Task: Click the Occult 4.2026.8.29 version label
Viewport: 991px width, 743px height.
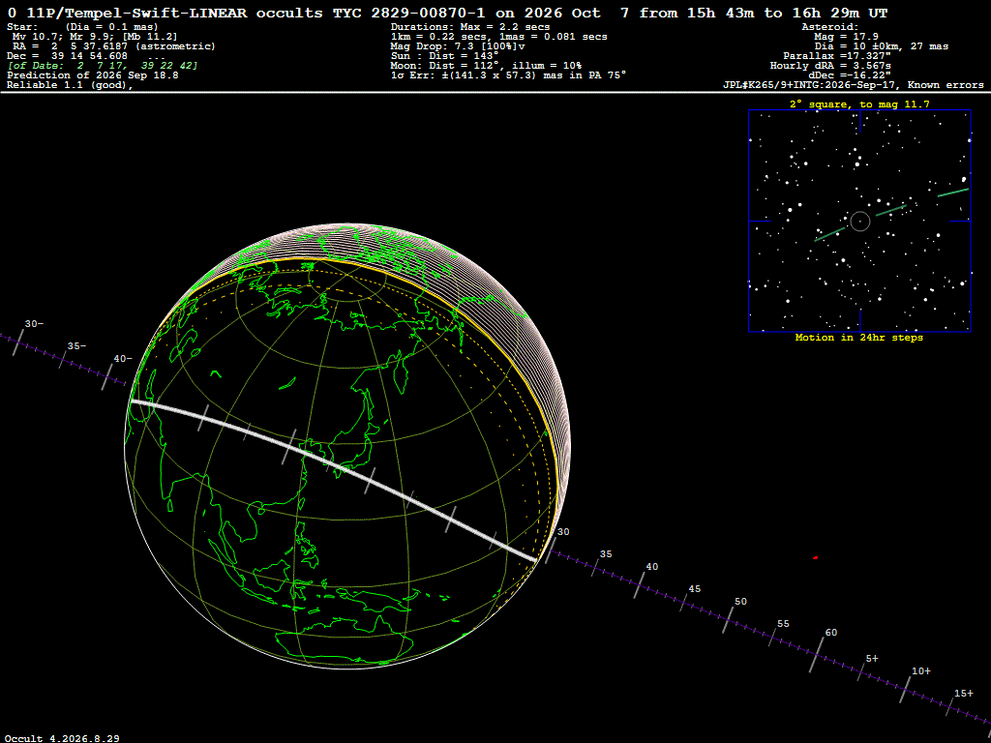Action: tap(63, 738)
